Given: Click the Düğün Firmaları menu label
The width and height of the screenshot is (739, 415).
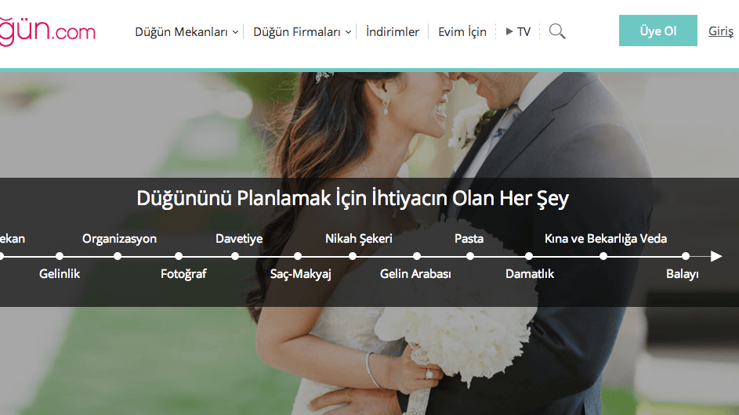Looking at the screenshot, I should click(297, 31).
